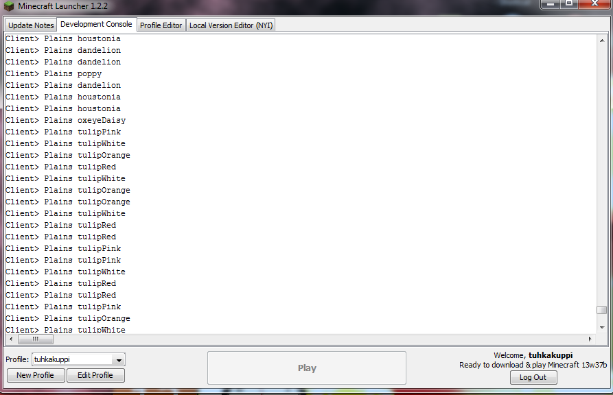
Task: Click the New Profile button
Action: [36, 376]
